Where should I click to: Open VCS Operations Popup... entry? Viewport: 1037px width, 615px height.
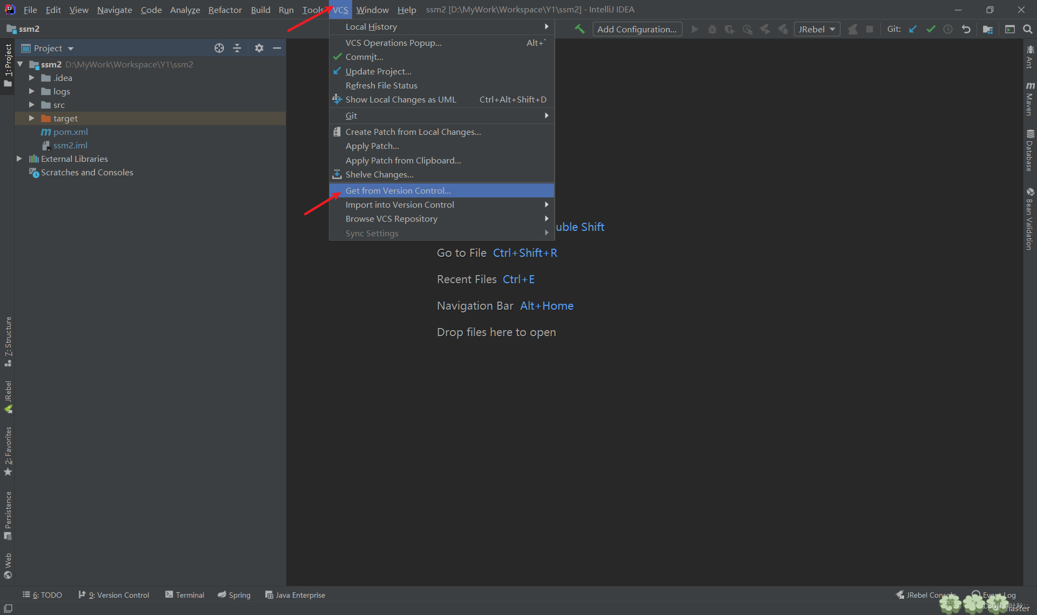pos(442,43)
